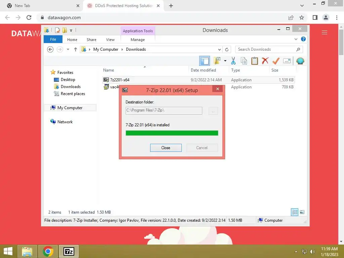
Task: Open Recent places in the navigation pane
Action: point(73,94)
